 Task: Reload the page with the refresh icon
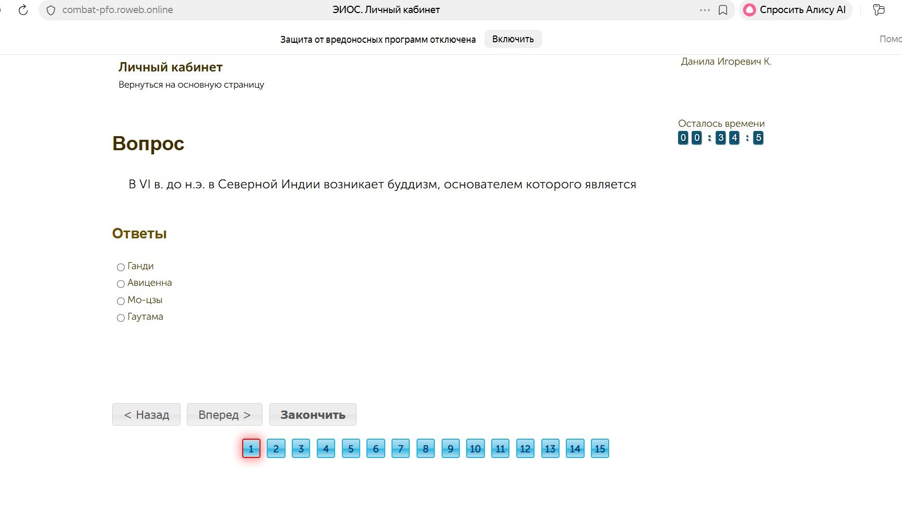point(23,10)
